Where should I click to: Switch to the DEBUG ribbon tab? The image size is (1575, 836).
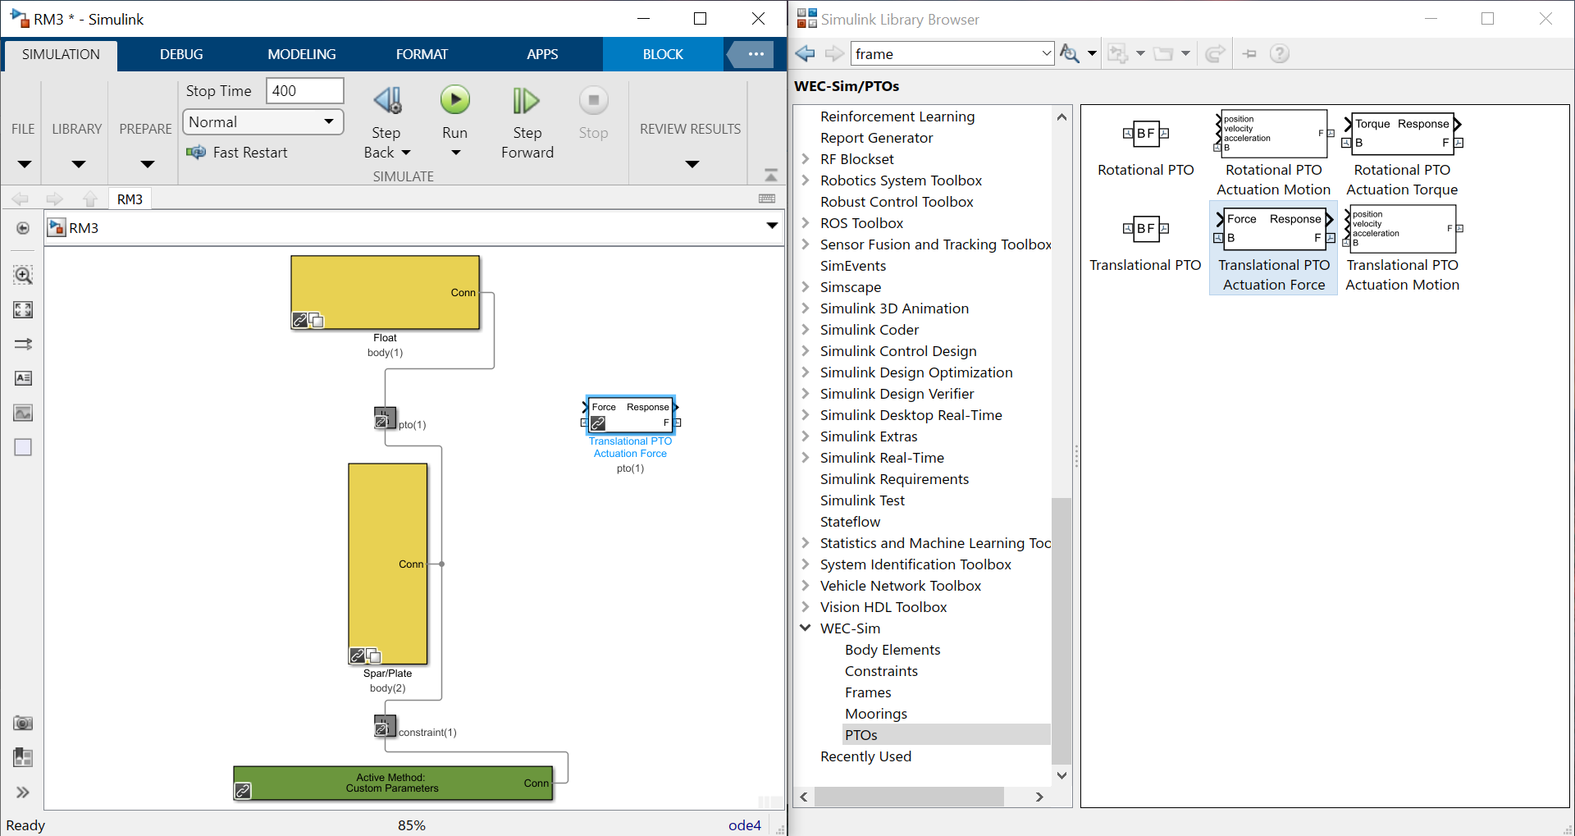point(181,54)
